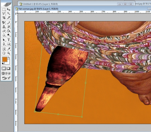Select the Type tool

point(9,40)
